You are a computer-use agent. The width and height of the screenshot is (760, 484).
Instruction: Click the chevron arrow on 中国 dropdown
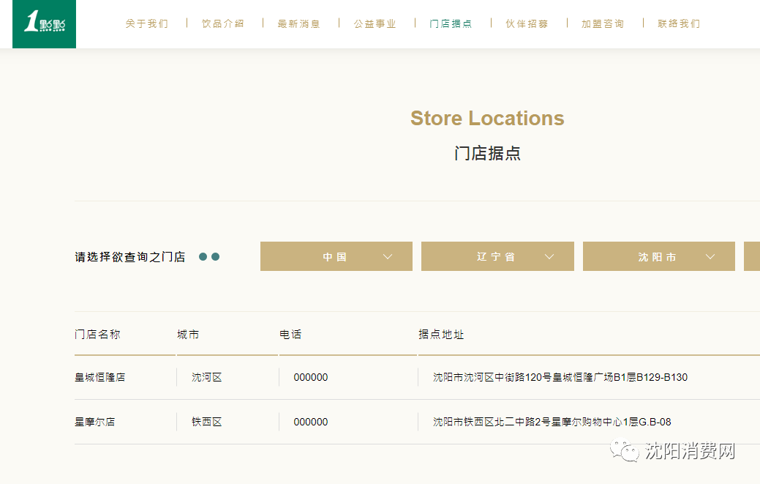click(x=388, y=257)
